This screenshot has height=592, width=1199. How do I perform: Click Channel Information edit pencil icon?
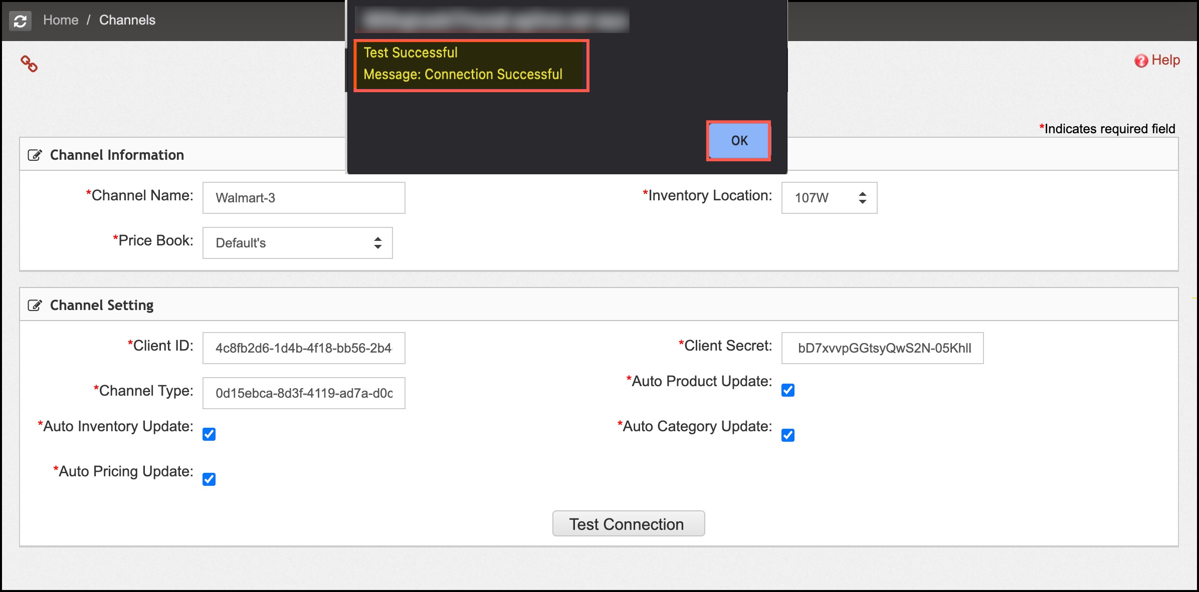click(x=35, y=155)
